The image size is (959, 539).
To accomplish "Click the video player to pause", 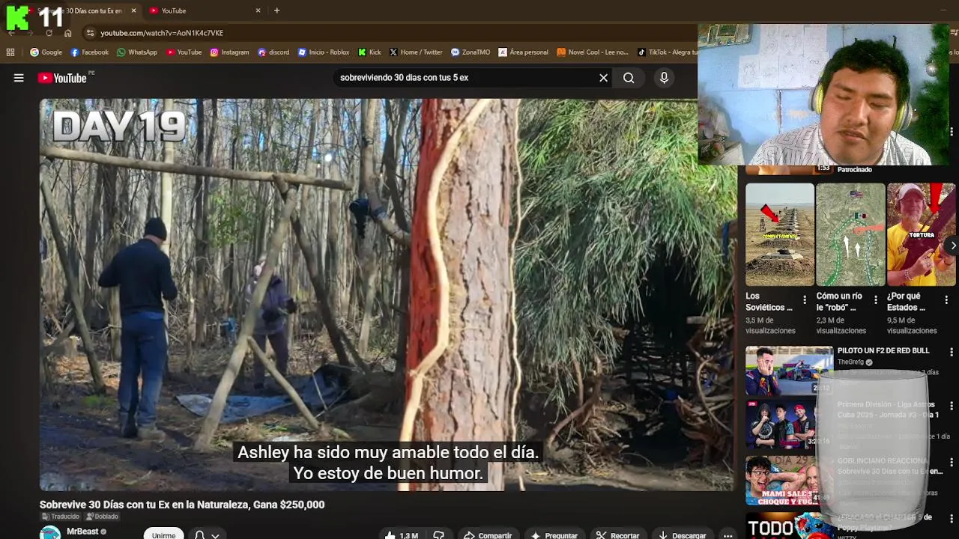I will pyautogui.click(x=388, y=294).
